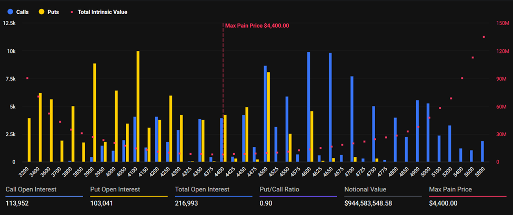The height and width of the screenshot is (215, 513).
Task: Click the yellow Puts legend circle
Action: 41,12
